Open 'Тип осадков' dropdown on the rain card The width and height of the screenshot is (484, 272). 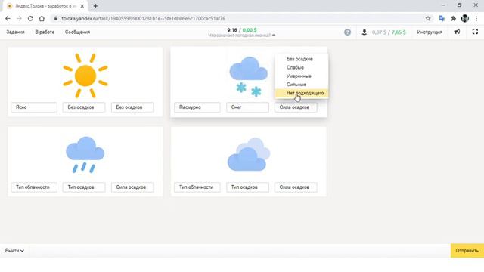point(84,187)
